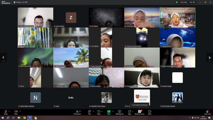Click the green Share screen button
The width and height of the screenshot is (213, 120).
[x=109, y=112]
